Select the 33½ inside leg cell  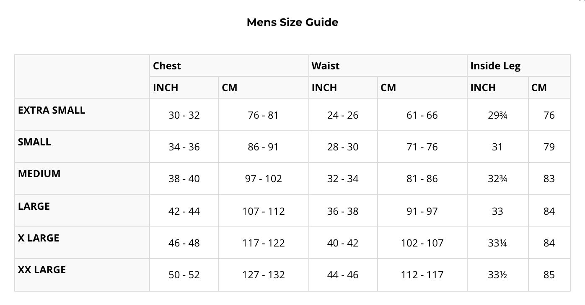point(497,275)
